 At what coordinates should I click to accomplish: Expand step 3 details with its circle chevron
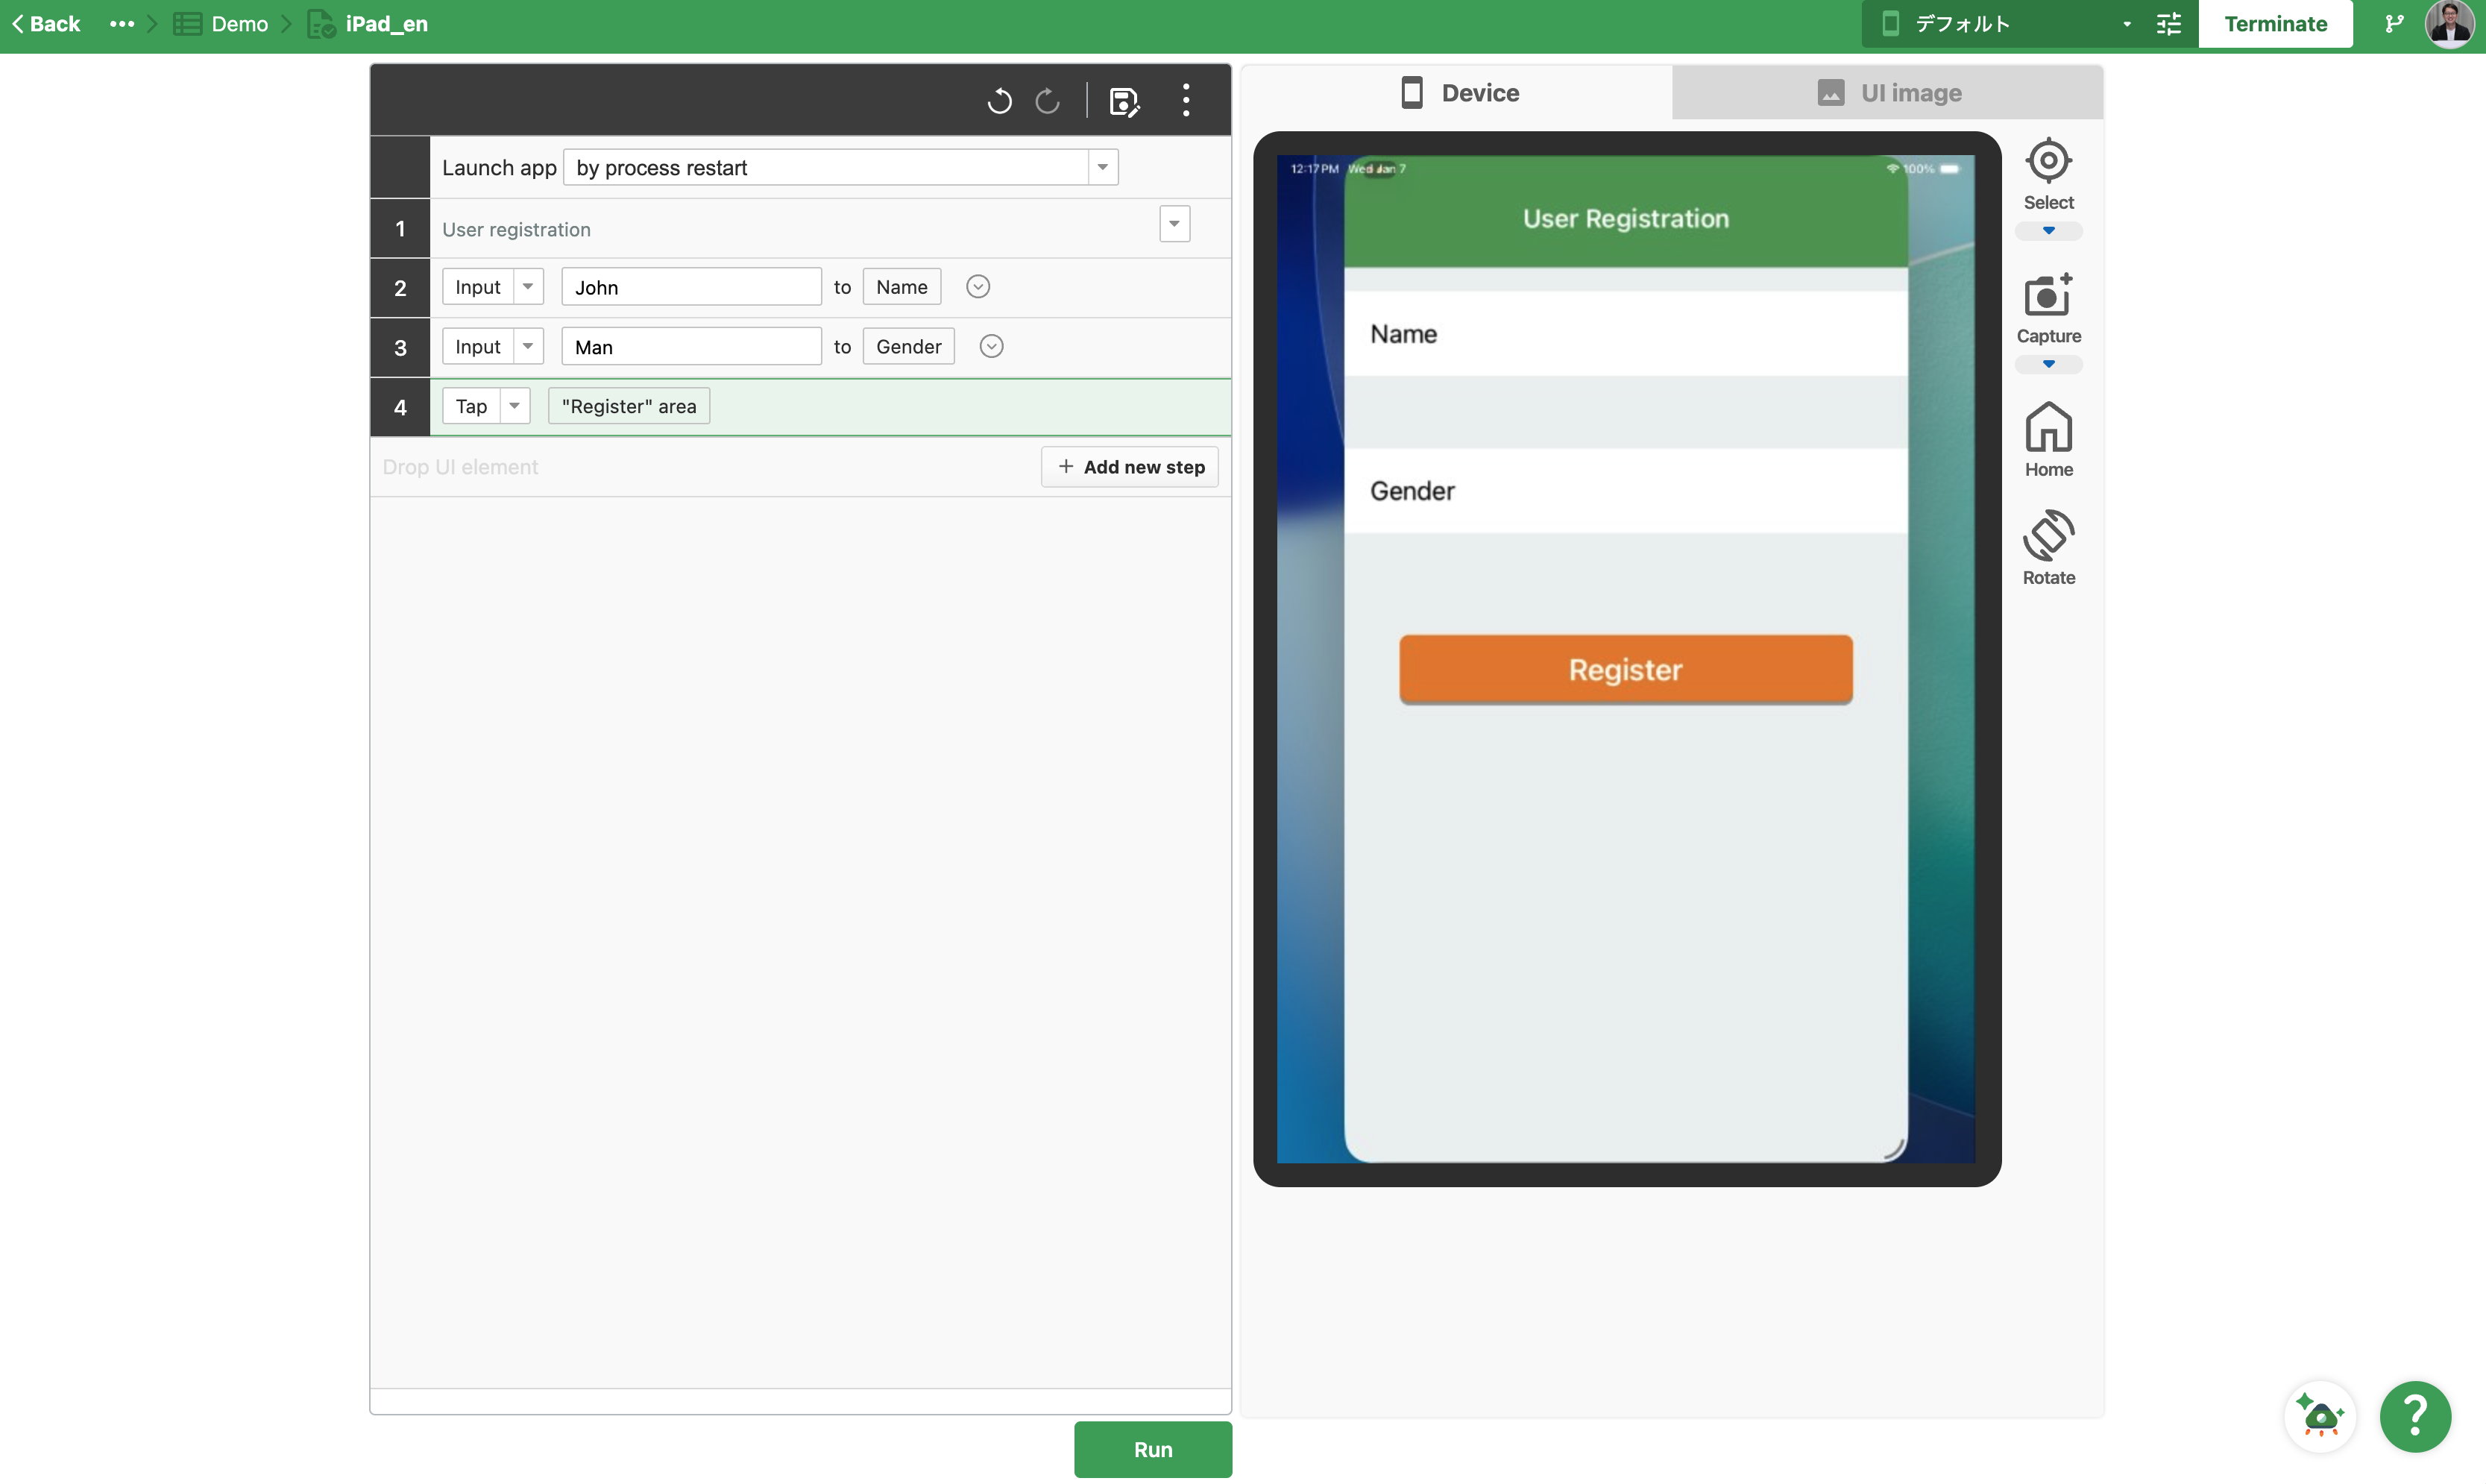pos(991,346)
